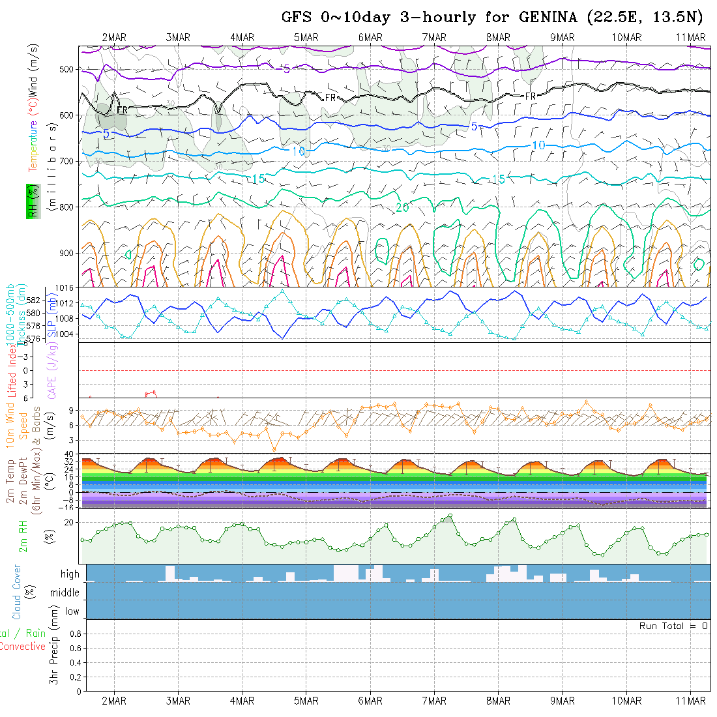Click the 'high' cloud cover row label
Image resolution: width=717 pixels, height=717 pixels.
pos(70,574)
